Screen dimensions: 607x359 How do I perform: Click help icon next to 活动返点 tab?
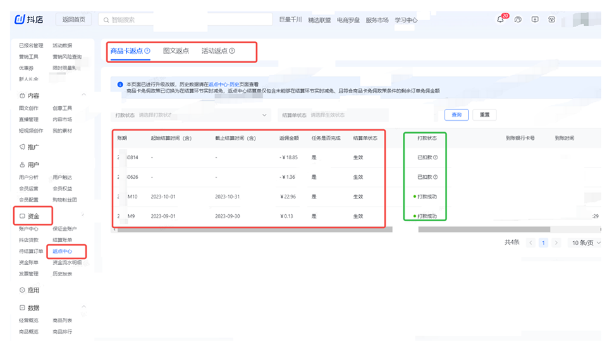232,51
